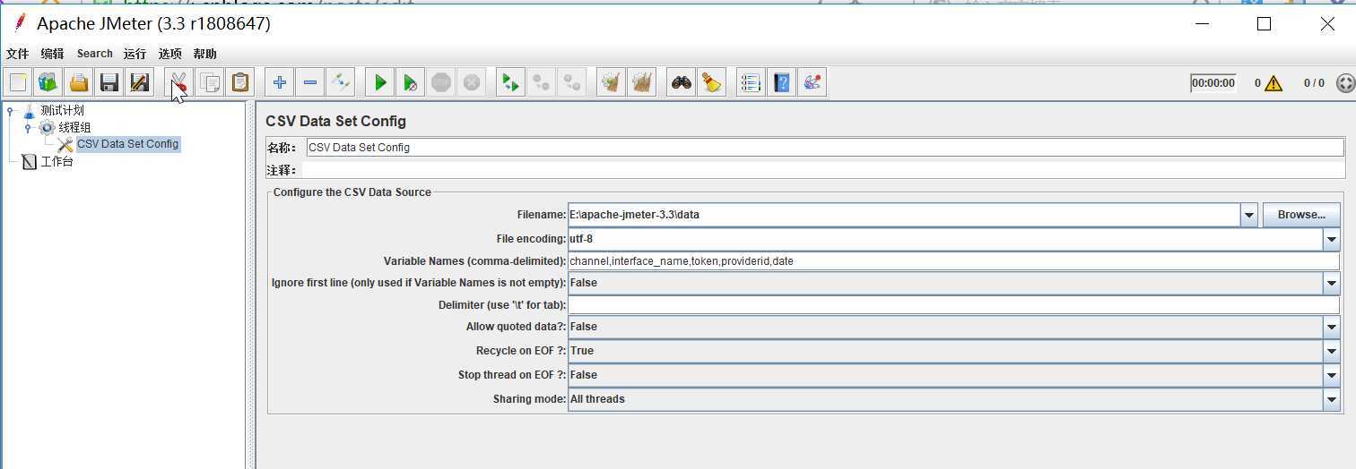This screenshot has width=1356, height=469.
Task: Expand all tree nodes with plus icon
Action: (x=280, y=82)
